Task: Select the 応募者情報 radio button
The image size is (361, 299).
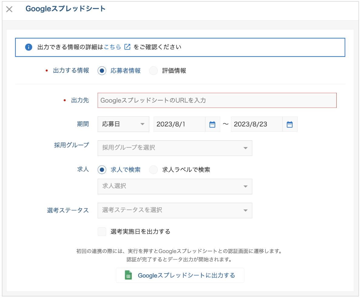Action: [x=102, y=71]
